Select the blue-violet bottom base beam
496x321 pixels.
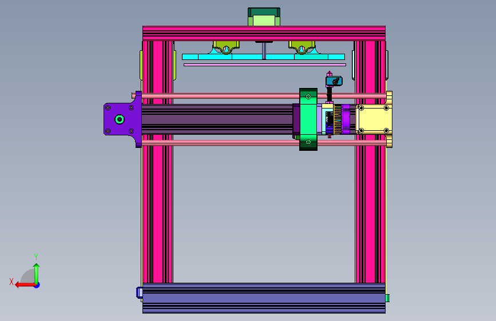(264, 298)
